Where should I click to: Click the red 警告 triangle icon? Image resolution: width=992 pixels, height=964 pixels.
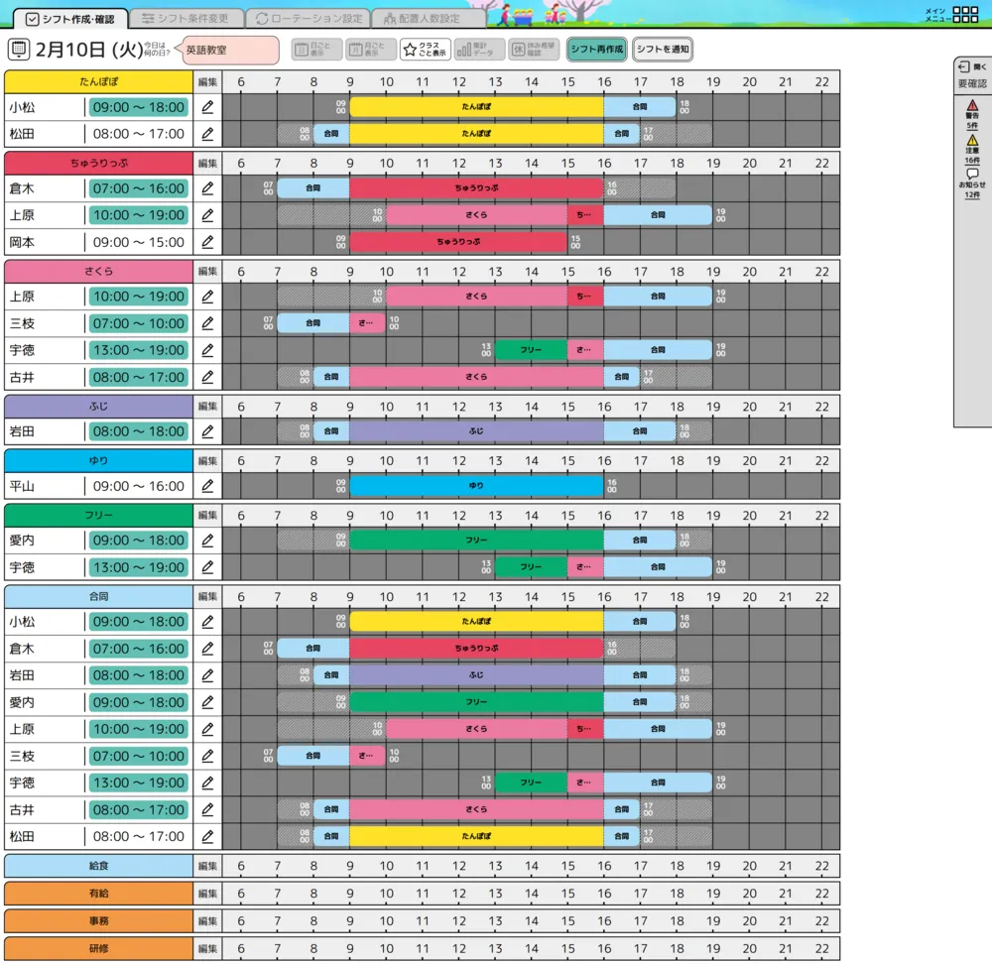click(x=972, y=106)
